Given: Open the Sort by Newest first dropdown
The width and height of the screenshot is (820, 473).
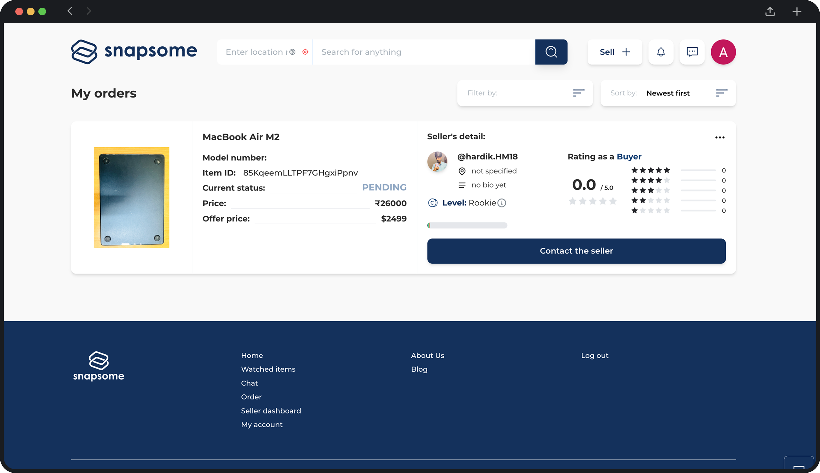Looking at the screenshot, I should coord(668,93).
